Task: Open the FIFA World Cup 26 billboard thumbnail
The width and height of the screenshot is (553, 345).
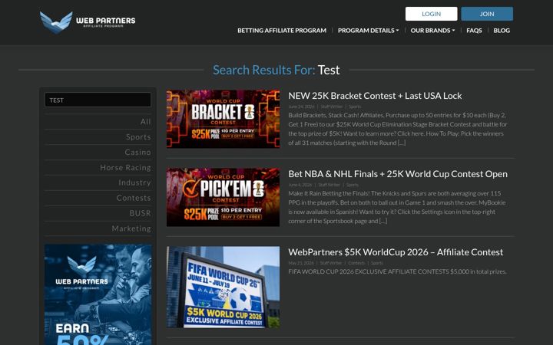Action: (223, 287)
